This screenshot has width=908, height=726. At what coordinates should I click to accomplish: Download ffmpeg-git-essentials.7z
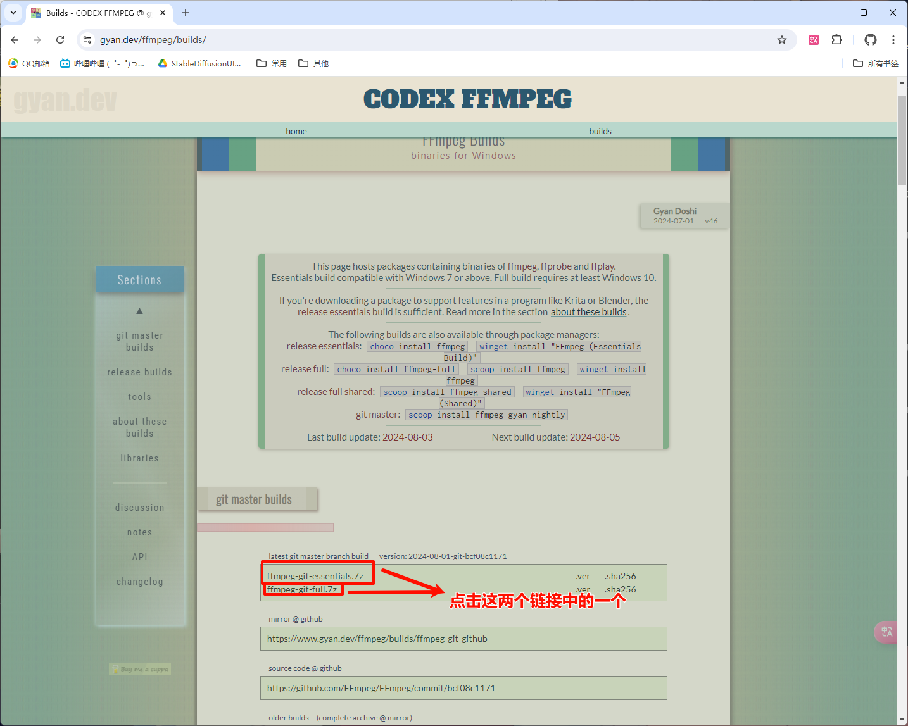[315, 576]
